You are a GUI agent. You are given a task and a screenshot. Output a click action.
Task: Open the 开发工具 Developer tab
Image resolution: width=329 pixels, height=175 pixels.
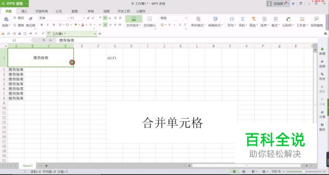coord(124,11)
